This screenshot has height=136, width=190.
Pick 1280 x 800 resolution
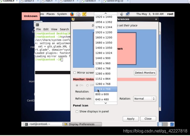point(106,74)
